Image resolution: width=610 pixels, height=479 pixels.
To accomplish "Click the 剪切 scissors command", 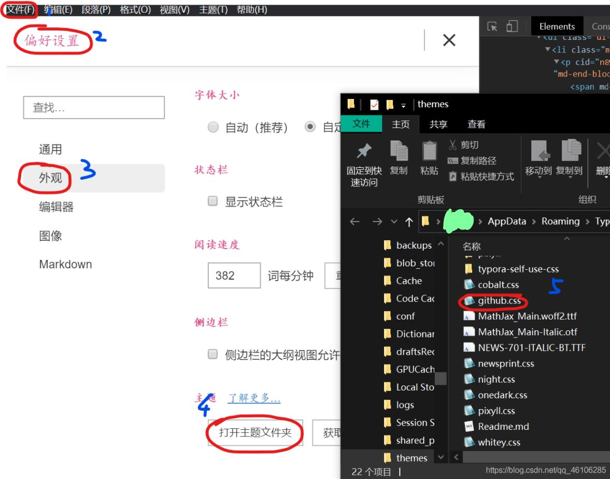I will (x=464, y=145).
